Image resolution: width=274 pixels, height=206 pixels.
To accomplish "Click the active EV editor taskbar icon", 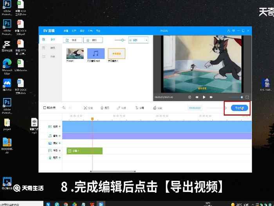I will click(101, 204).
